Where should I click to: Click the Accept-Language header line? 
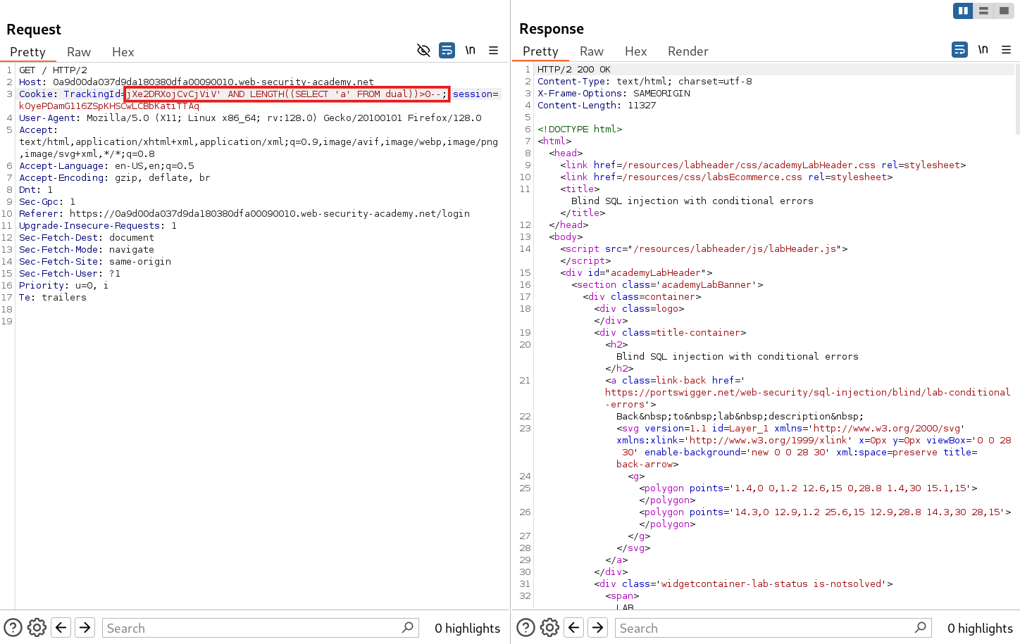[106, 166]
